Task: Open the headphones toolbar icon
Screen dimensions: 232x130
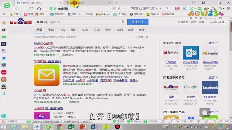Action: (x=213, y=9)
